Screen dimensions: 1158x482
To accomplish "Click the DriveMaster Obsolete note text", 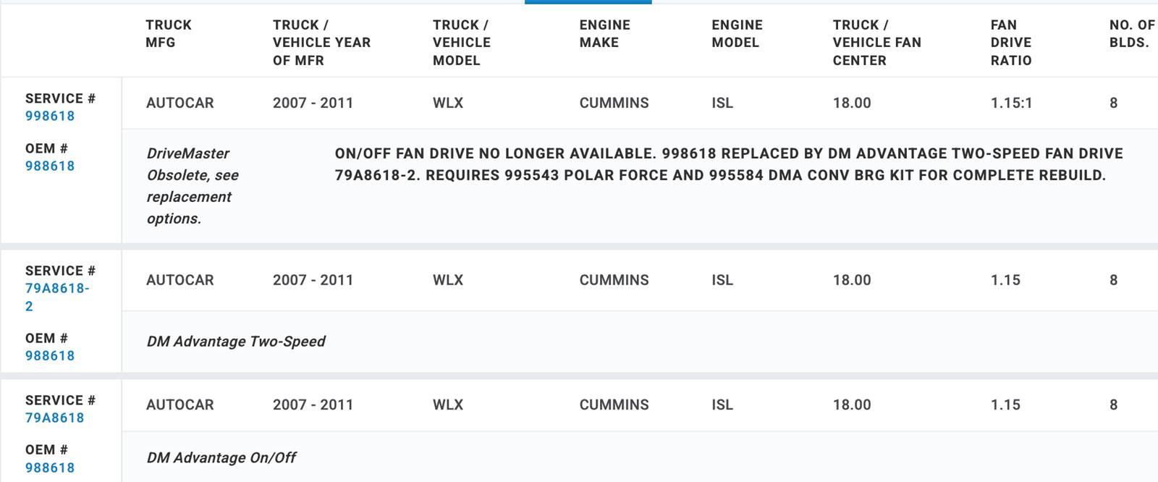I will pyautogui.click(x=193, y=186).
